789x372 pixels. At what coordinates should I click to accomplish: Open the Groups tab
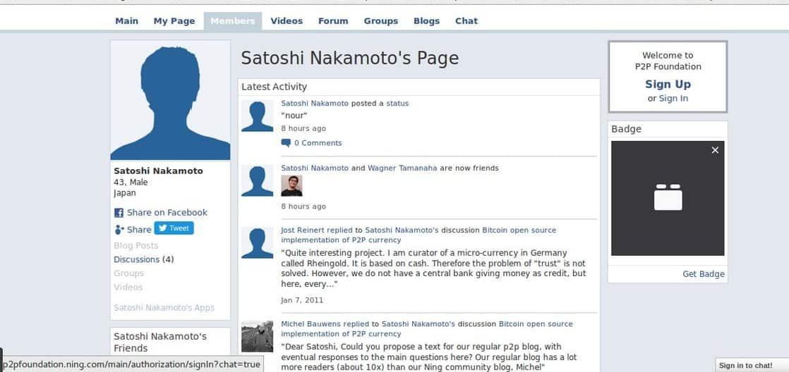pos(381,21)
